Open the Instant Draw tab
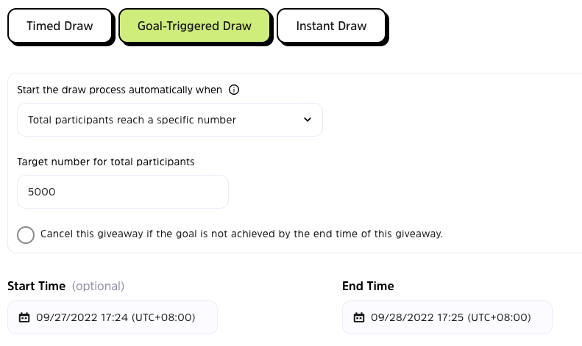The image size is (582, 346). [331, 26]
